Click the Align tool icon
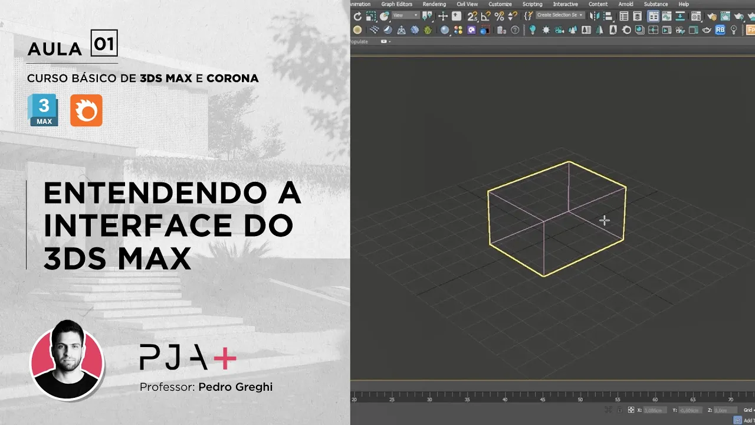This screenshot has height=425, width=755. coord(608,17)
